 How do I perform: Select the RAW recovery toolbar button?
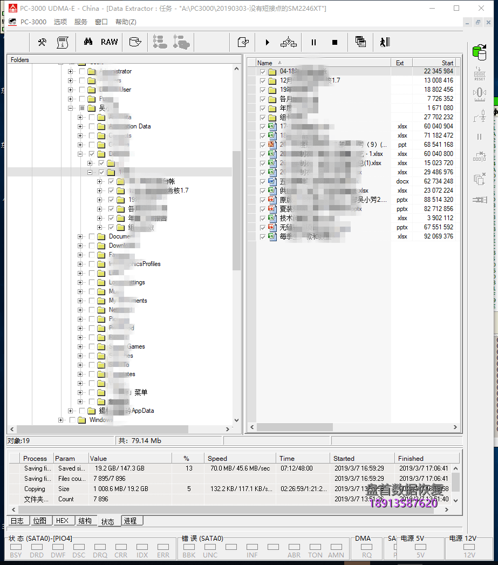tap(109, 42)
